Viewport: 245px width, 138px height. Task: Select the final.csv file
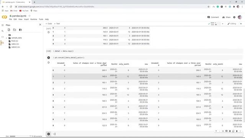[x=15, y=41]
